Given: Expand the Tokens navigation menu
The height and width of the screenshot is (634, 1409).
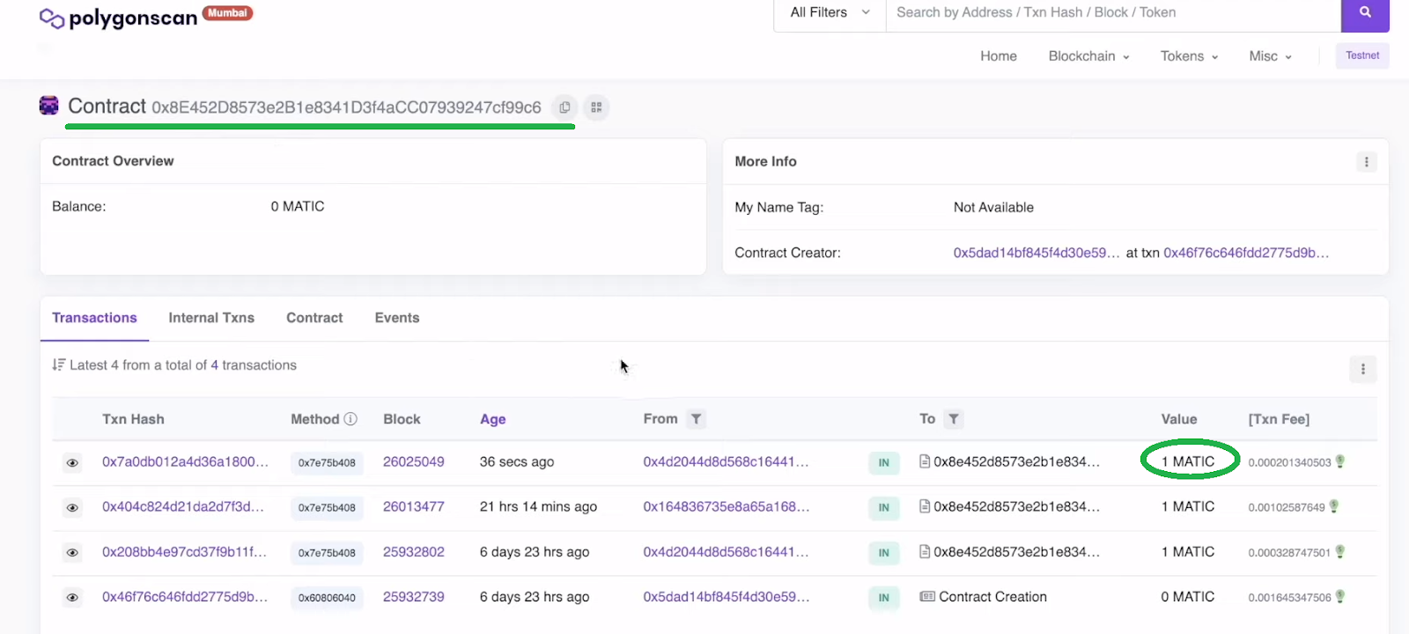Looking at the screenshot, I should 1189,56.
